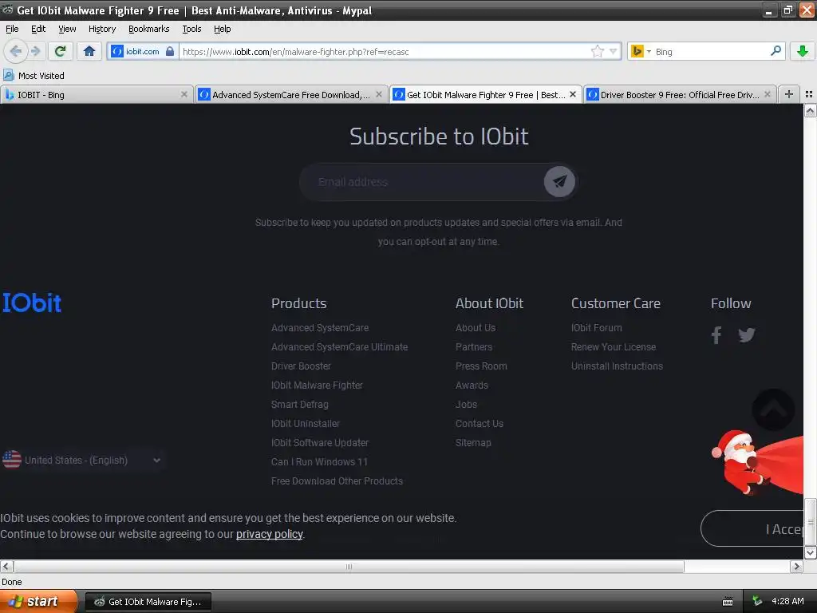Open the Most Visited bookmarks folder
Viewport: 817px width, 613px height.
34,76
